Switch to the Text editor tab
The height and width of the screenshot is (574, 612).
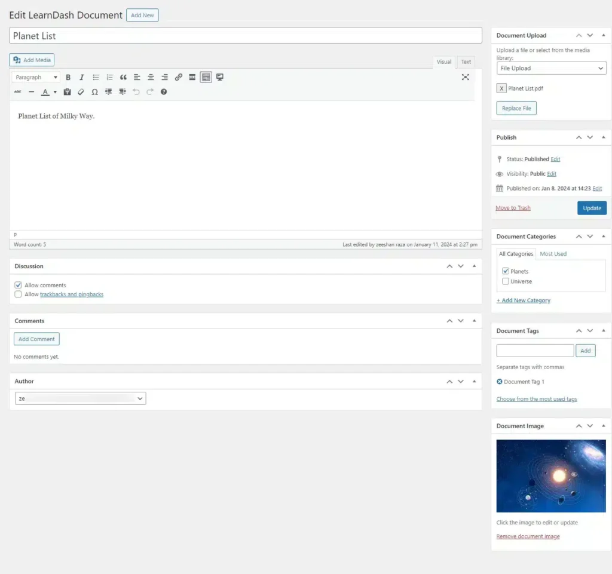[466, 62]
